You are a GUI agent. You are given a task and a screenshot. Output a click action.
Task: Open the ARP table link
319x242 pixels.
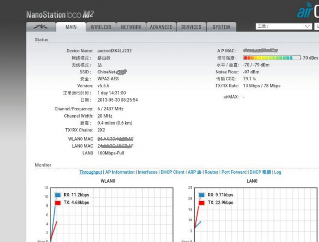tap(194, 172)
